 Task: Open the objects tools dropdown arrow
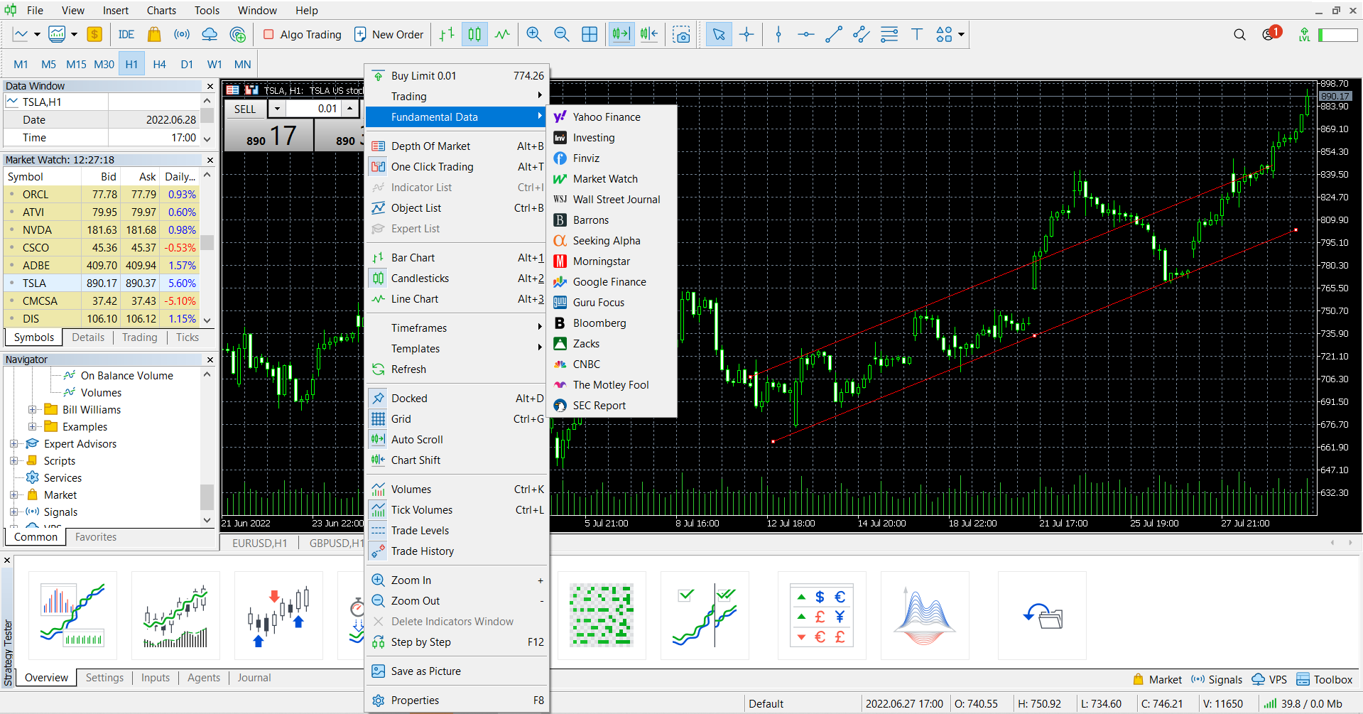tap(961, 34)
